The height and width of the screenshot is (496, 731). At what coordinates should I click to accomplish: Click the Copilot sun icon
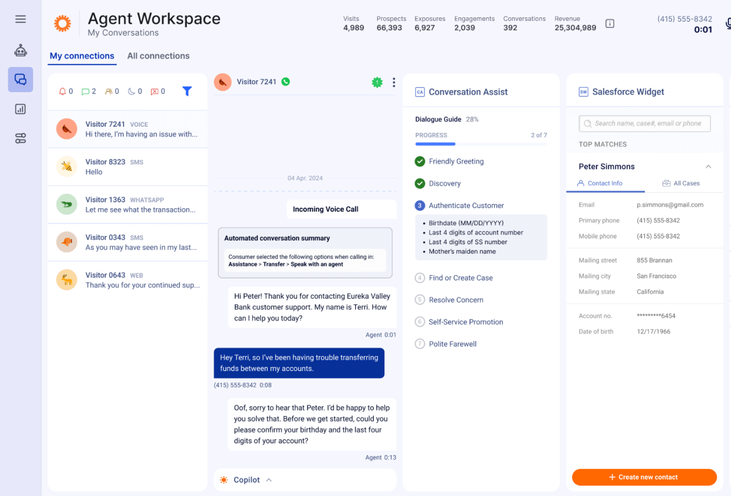(x=224, y=480)
